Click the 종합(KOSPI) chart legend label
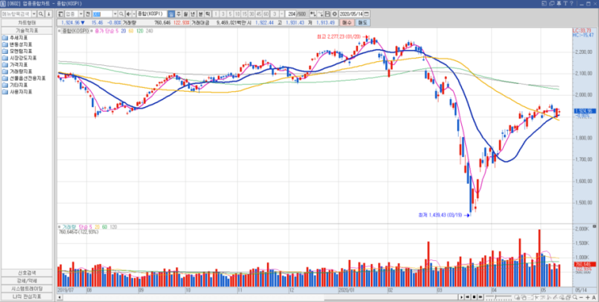Image resolution: width=599 pixels, height=302 pixels. pos(75,31)
